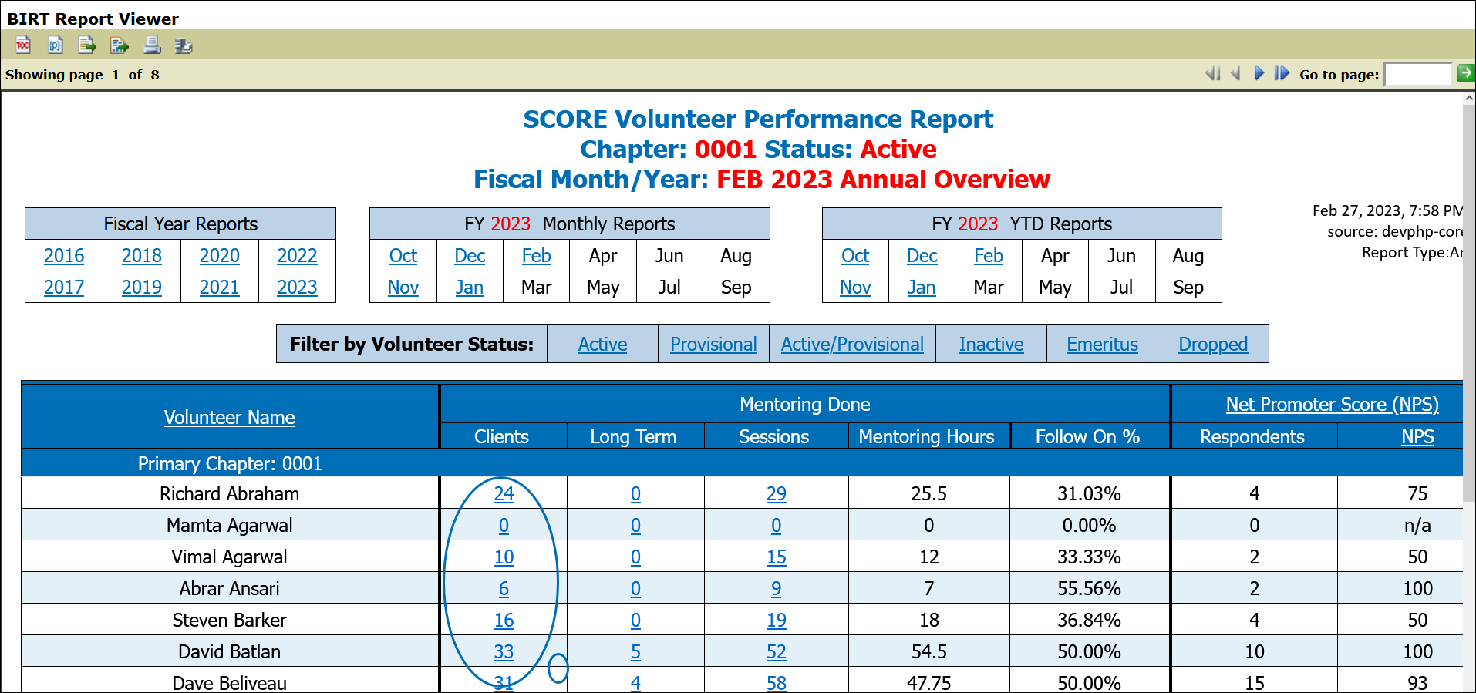Open Richard Abraham's Long Term 0 link

(635, 493)
